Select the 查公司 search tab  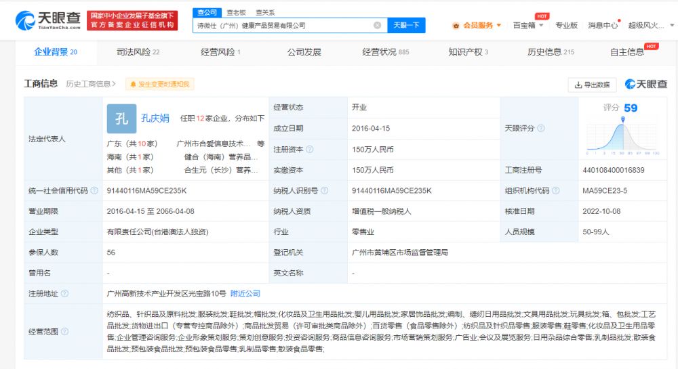[x=207, y=12]
